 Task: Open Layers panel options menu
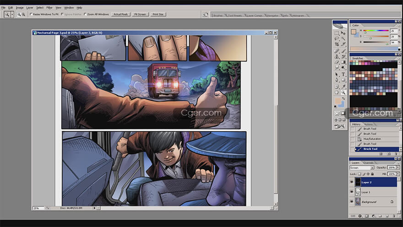pos(399,163)
